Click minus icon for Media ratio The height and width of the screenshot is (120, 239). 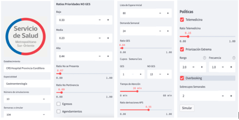pyautogui.click(x=100, y=38)
